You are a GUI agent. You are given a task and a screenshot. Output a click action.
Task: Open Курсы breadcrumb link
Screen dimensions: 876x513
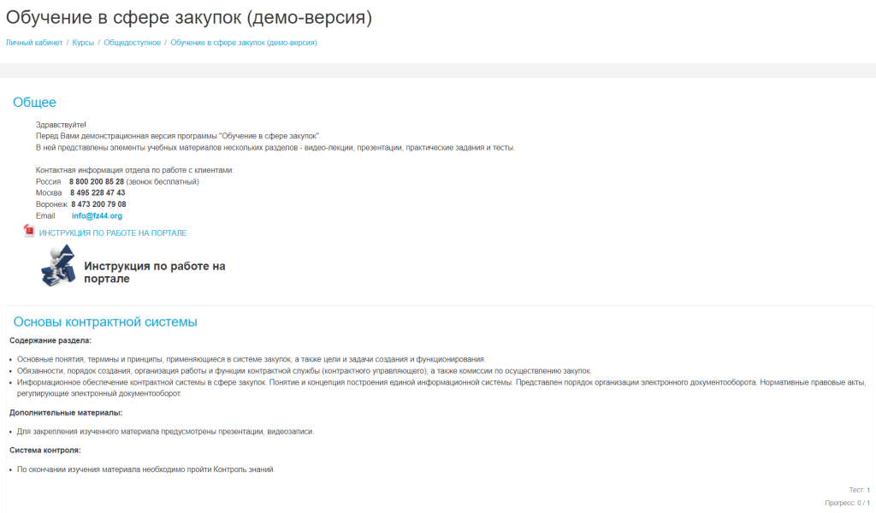83,42
